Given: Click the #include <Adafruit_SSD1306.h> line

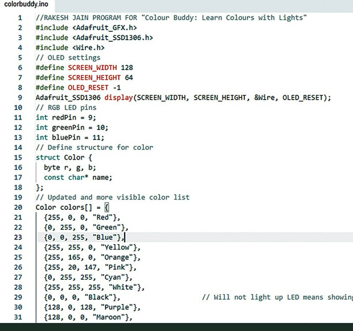Looking at the screenshot, I should coord(94,37).
